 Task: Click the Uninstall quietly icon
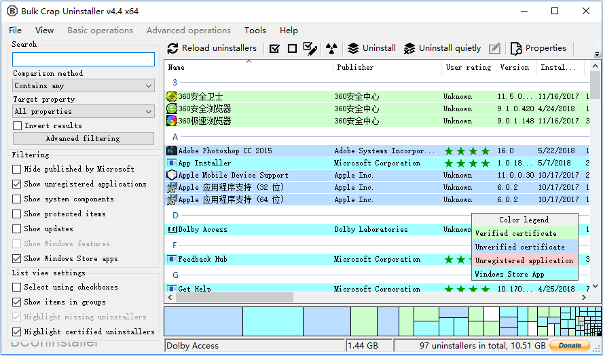pos(409,48)
